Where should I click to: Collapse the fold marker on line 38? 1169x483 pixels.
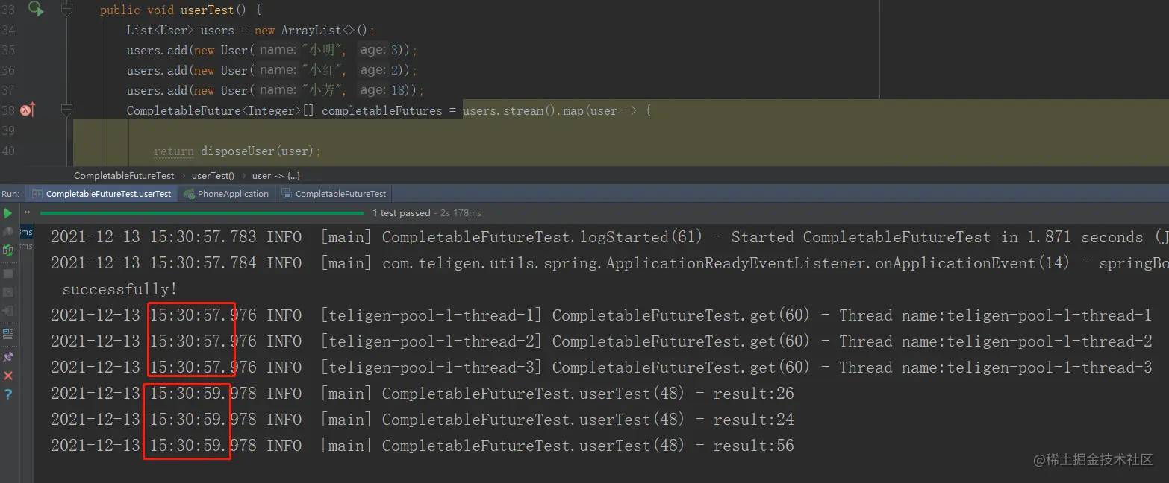66,110
